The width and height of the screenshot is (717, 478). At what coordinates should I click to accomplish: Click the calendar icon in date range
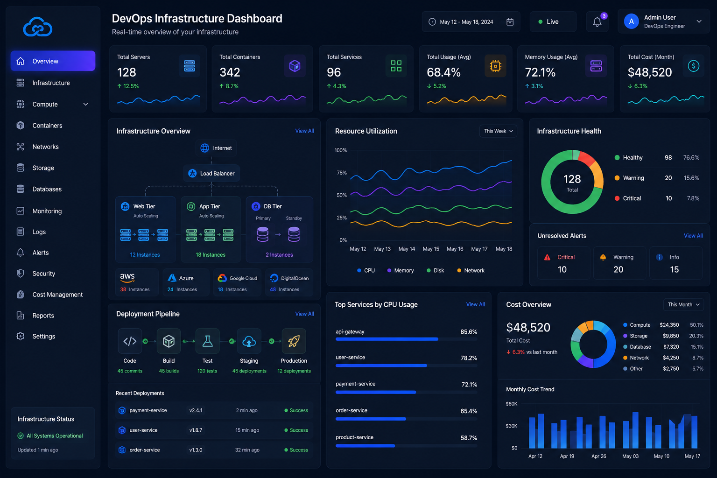click(510, 22)
